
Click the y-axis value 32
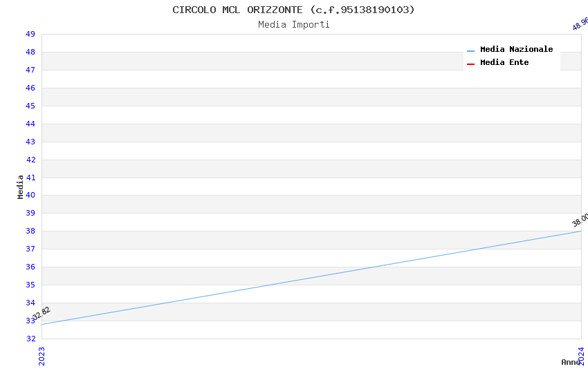[30, 339]
